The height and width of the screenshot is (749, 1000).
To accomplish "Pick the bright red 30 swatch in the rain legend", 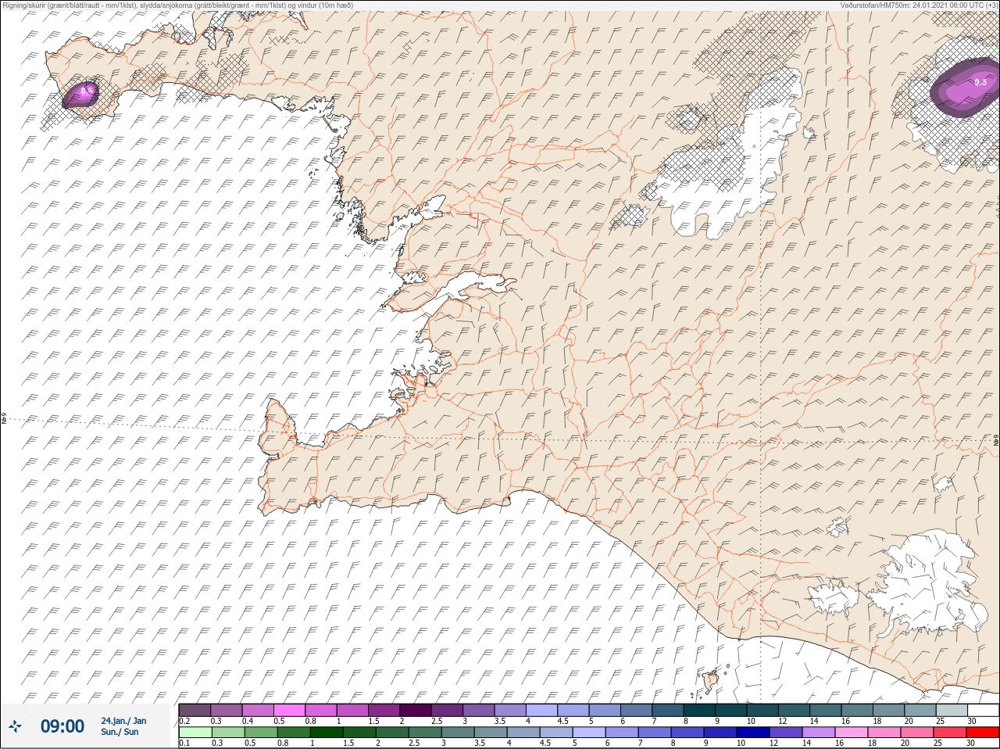I will [x=983, y=732].
